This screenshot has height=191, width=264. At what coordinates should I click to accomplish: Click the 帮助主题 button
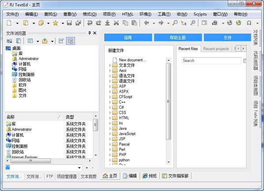[177, 38]
